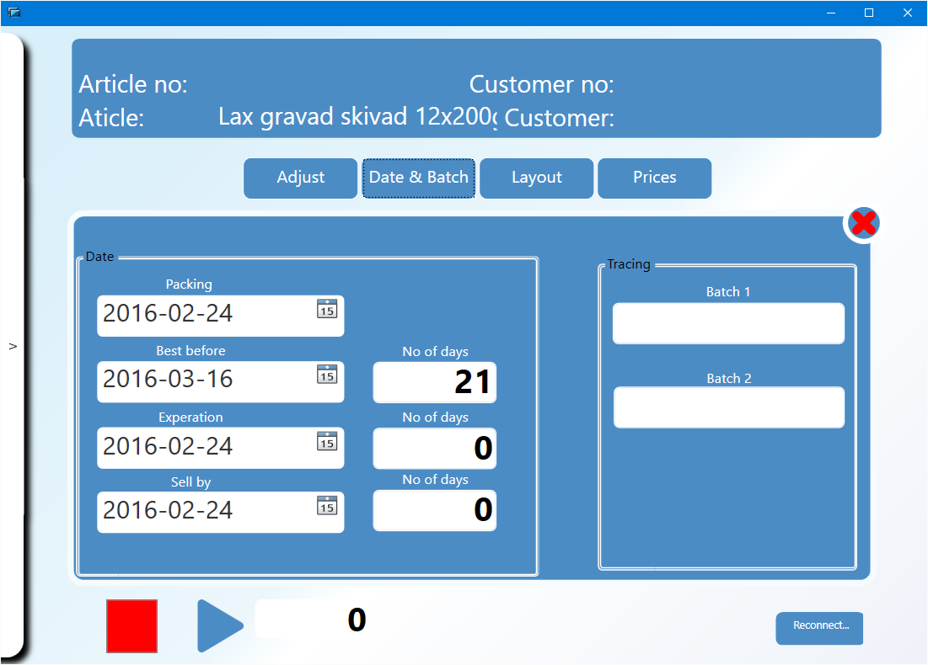This screenshot has width=928, height=665.
Task: Close the panel with red X icon
Action: [863, 223]
